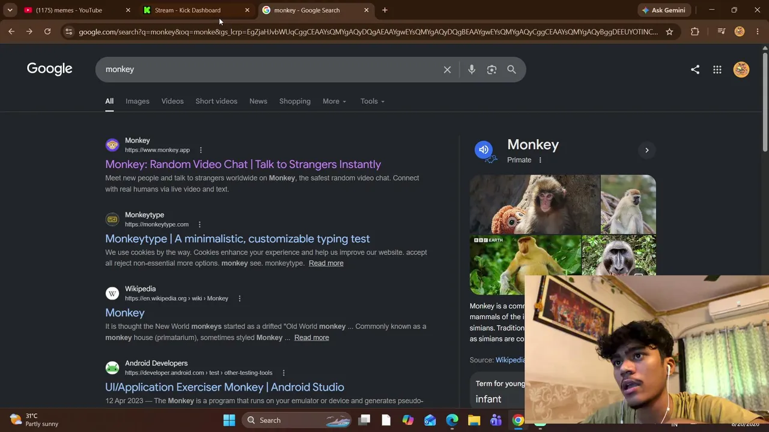Open the BBC Earth proboscis monkey image

coord(525,265)
